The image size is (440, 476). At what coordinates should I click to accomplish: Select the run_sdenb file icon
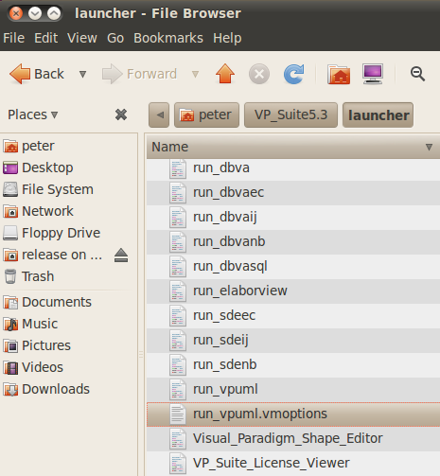(178, 365)
